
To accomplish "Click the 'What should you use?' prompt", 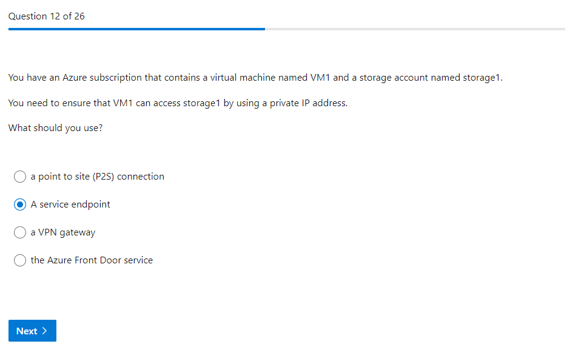I will point(56,128).
